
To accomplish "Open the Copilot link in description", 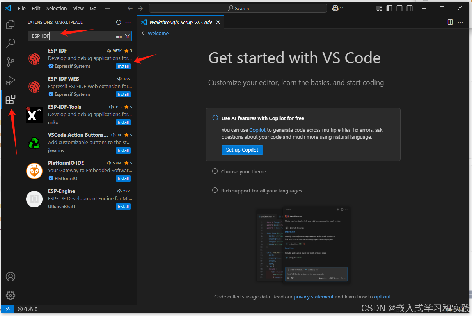I will point(257,130).
